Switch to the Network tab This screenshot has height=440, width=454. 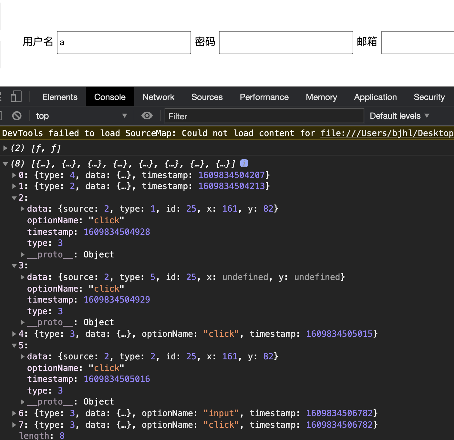(x=159, y=97)
